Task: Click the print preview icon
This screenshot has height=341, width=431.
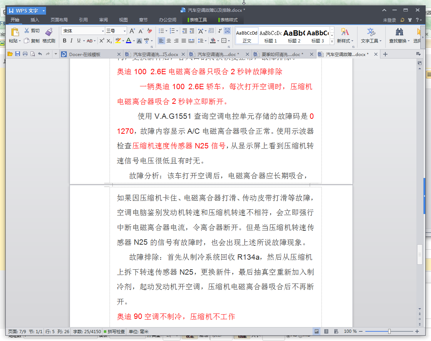Action: (32, 54)
